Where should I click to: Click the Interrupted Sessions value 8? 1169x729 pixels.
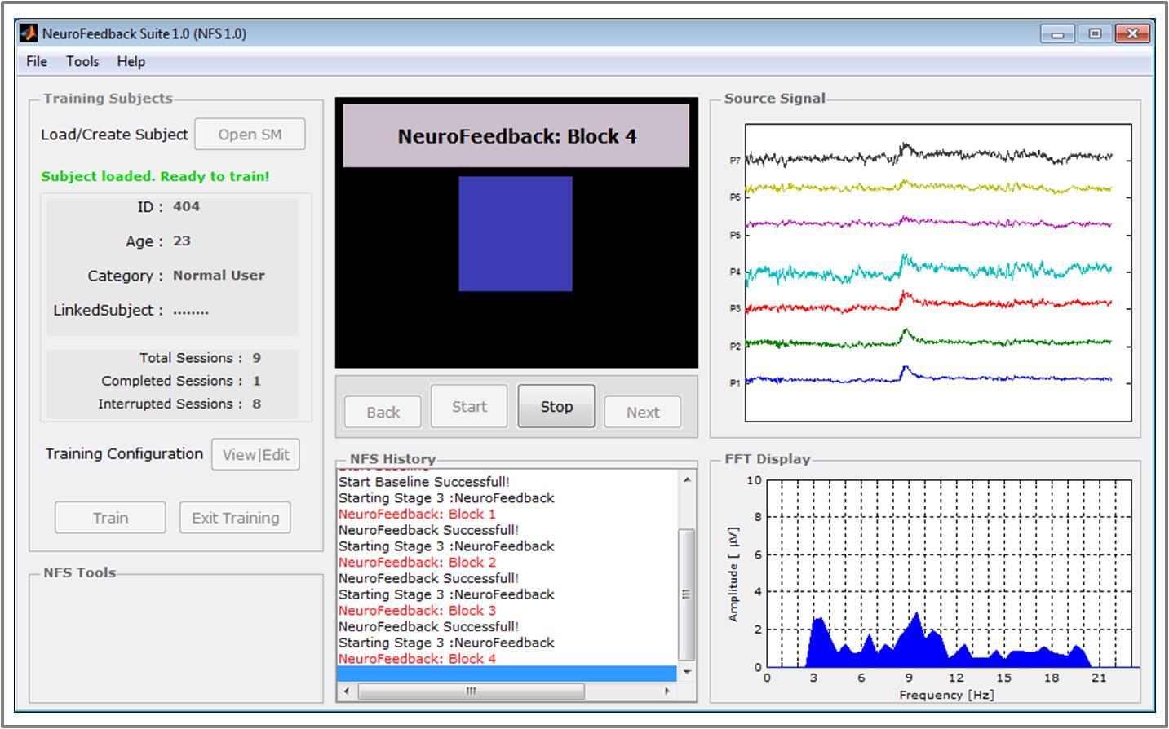point(256,404)
